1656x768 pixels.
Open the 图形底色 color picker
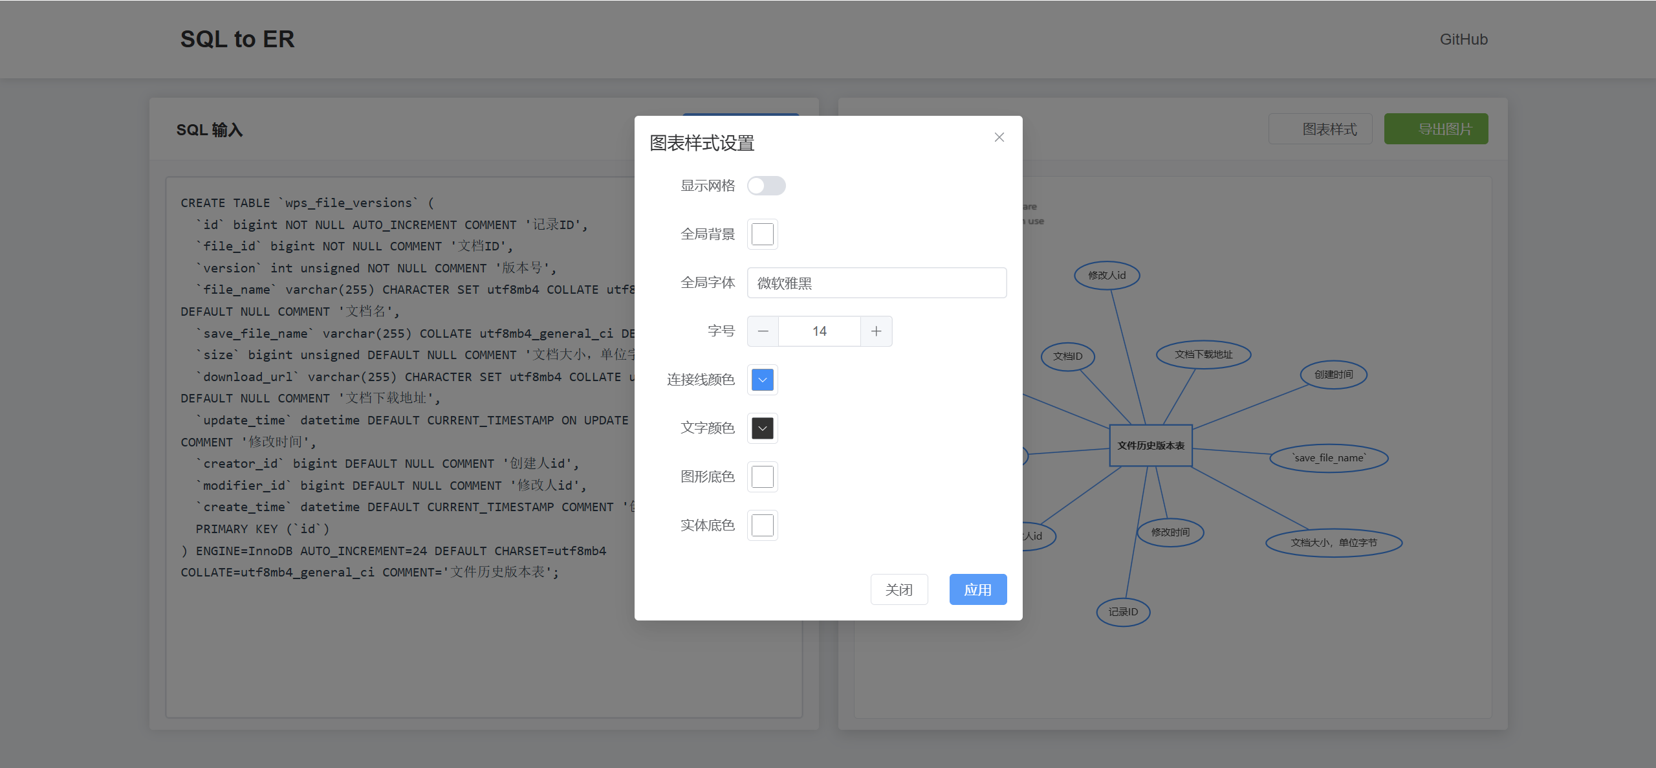click(x=762, y=477)
